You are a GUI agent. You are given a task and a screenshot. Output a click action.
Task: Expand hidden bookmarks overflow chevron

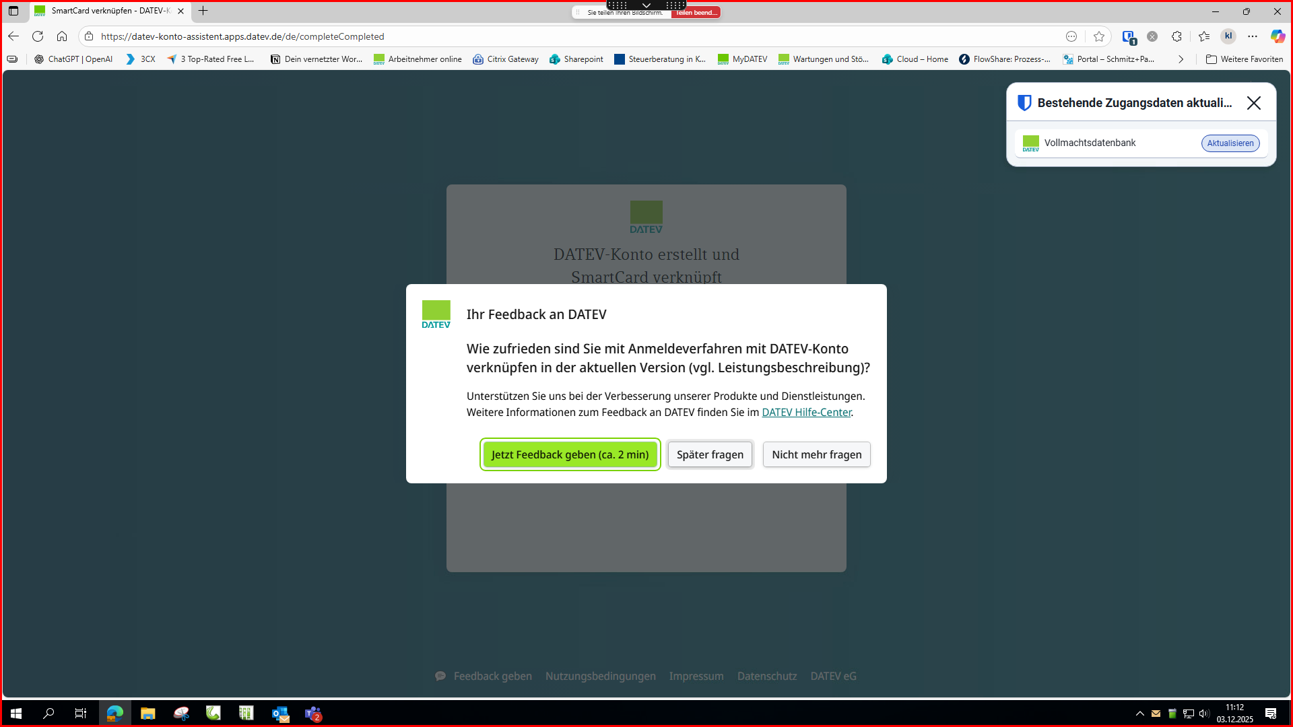click(x=1181, y=59)
